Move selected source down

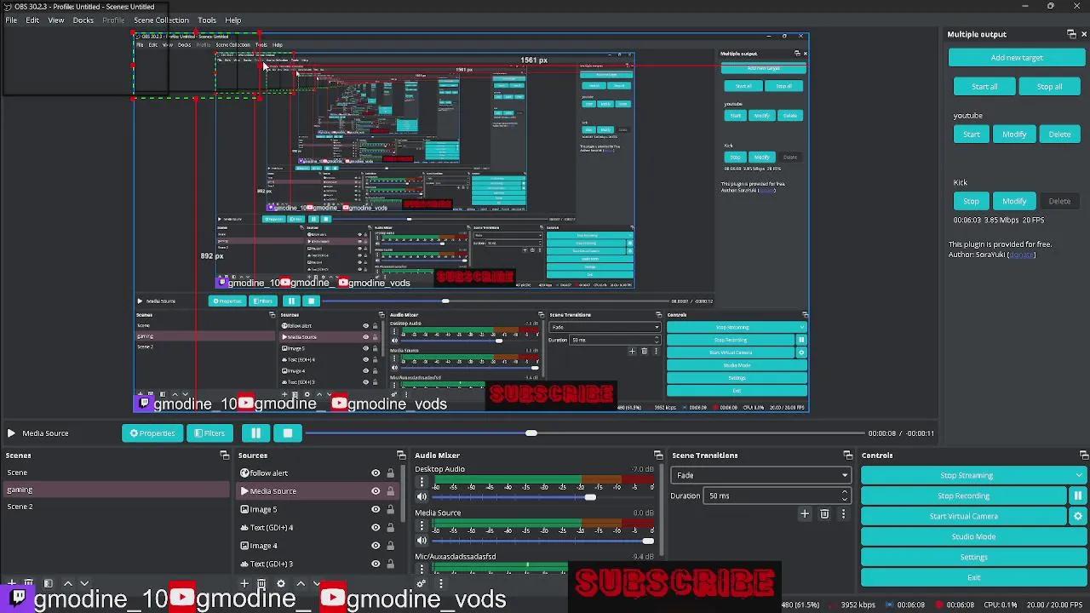pyautogui.click(x=317, y=584)
